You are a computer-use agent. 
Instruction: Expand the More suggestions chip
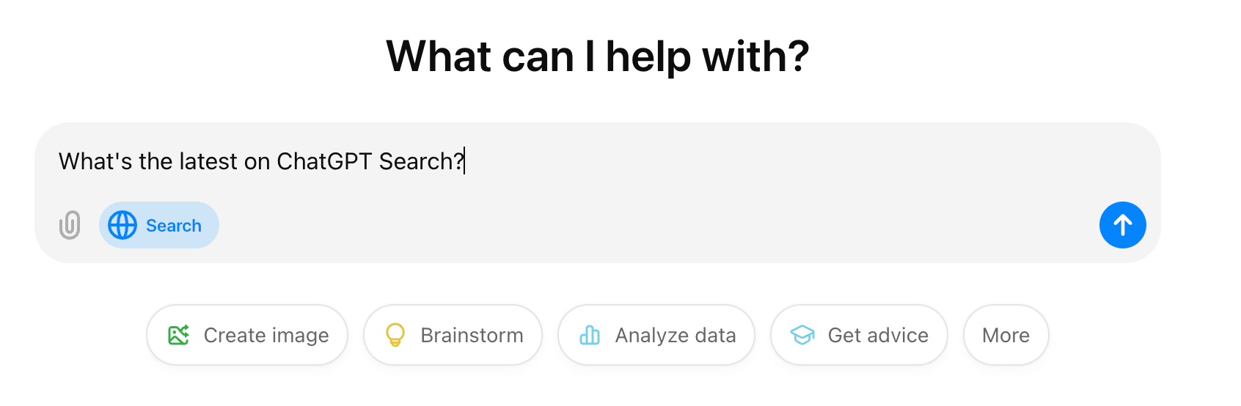click(x=1006, y=335)
